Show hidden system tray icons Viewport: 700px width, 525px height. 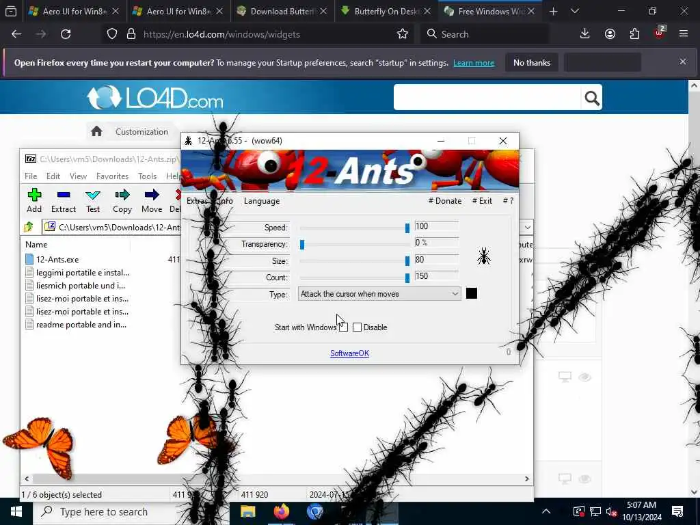click(x=546, y=511)
